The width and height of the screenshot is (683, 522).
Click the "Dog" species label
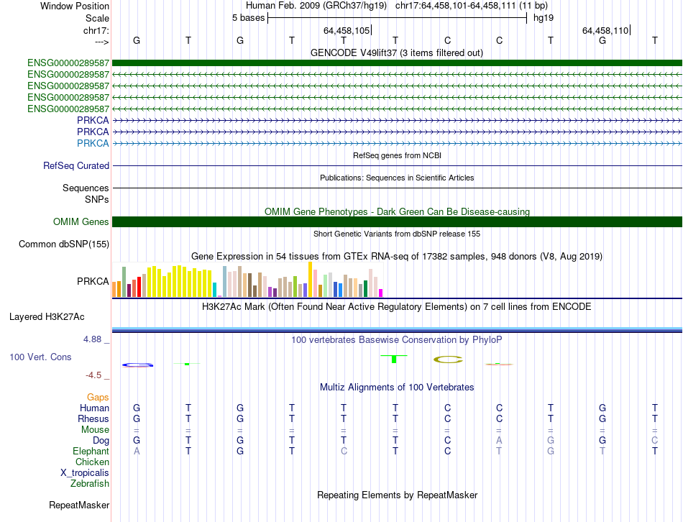tap(101, 441)
